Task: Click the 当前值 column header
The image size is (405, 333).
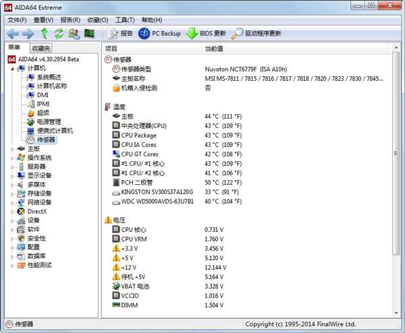Action: tap(294, 49)
